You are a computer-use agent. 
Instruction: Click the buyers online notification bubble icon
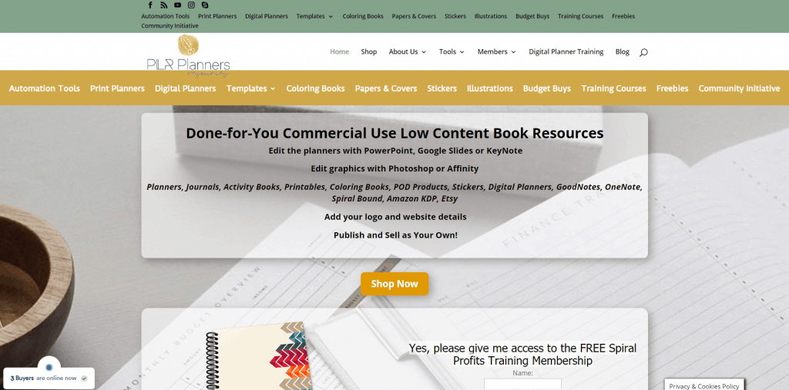[49, 368]
